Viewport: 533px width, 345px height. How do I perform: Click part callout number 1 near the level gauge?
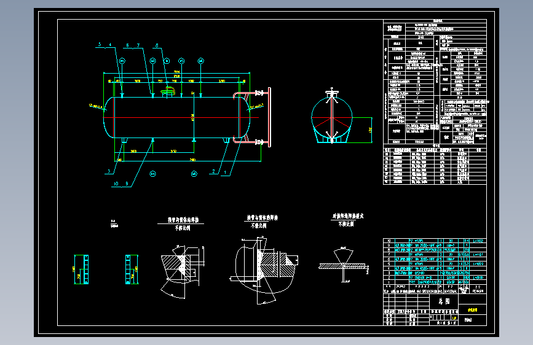(x=224, y=172)
